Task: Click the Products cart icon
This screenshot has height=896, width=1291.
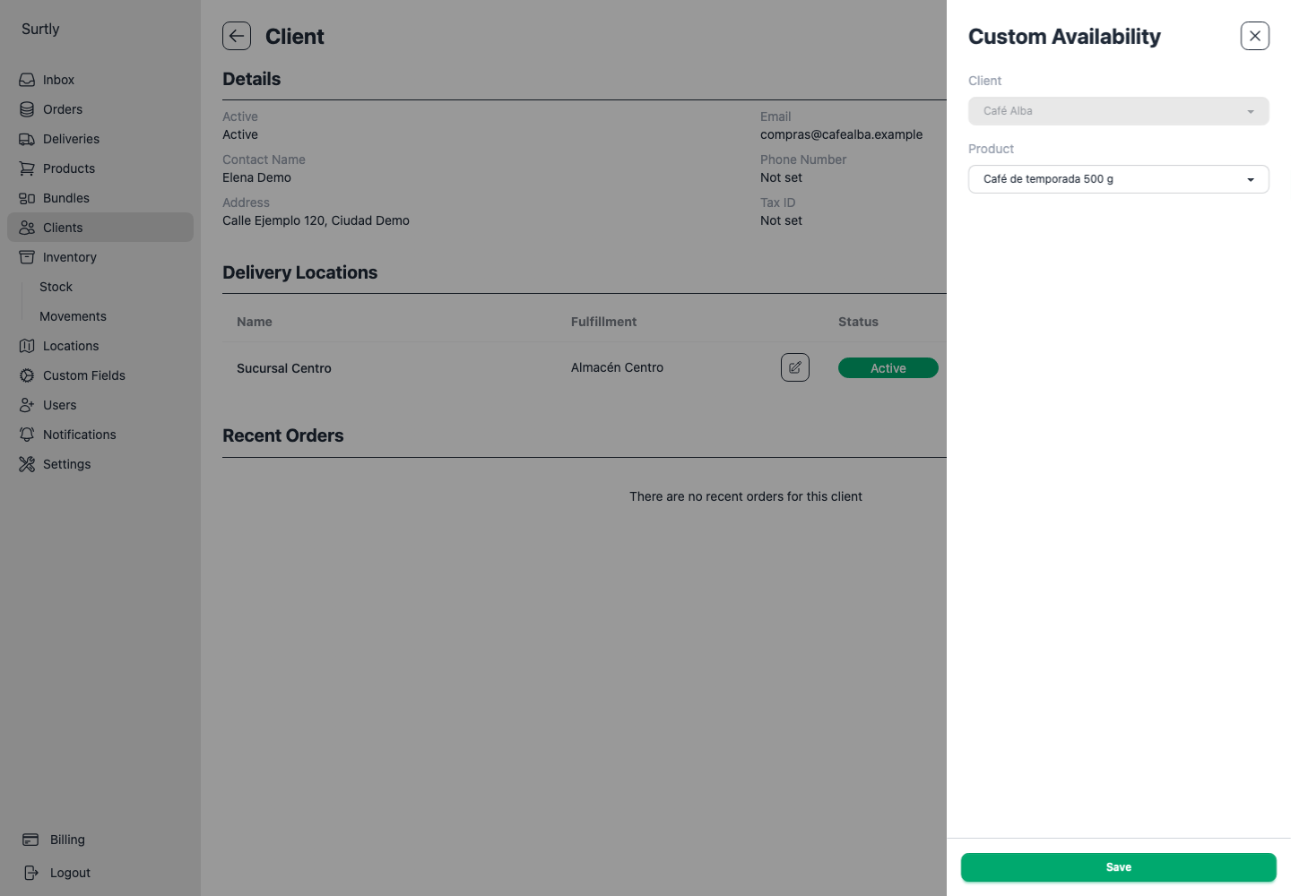Action: (27, 168)
